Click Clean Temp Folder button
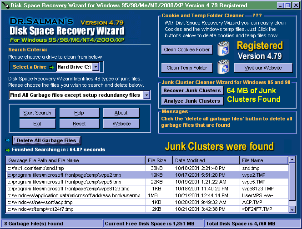 187,68
